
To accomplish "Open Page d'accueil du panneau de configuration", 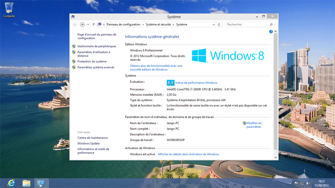I will (x=97, y=36).
